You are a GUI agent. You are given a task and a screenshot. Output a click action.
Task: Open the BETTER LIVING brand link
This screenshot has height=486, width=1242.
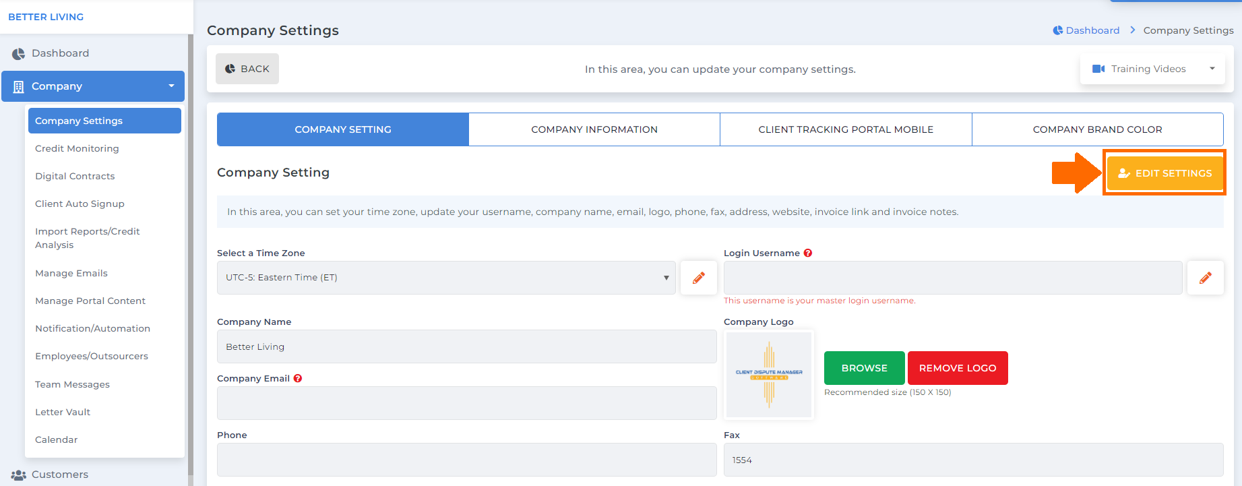[46, 17]
